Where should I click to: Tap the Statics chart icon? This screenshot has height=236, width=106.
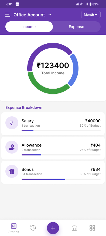tap(14, 226)
